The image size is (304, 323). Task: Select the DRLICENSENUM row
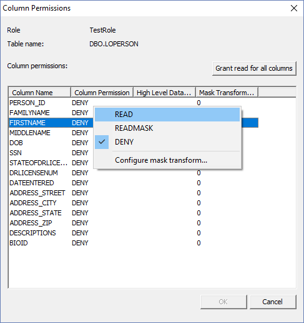tap(134, 173)
